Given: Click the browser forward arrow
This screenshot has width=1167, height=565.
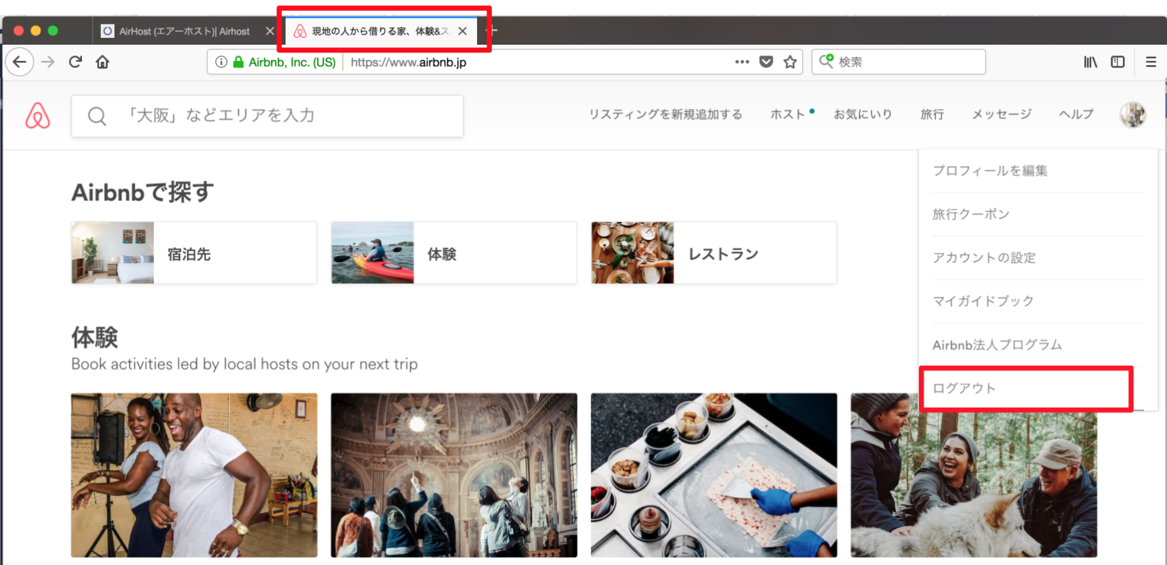Looking at the screenshot, I should (47, 62).
